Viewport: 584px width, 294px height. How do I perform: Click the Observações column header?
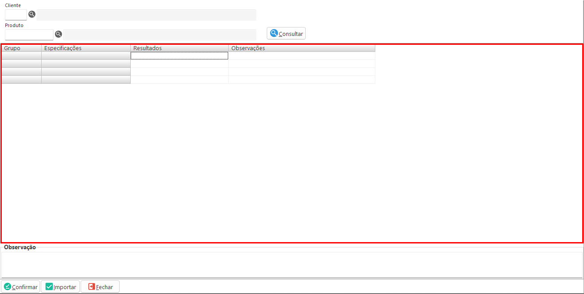point(301,48)
